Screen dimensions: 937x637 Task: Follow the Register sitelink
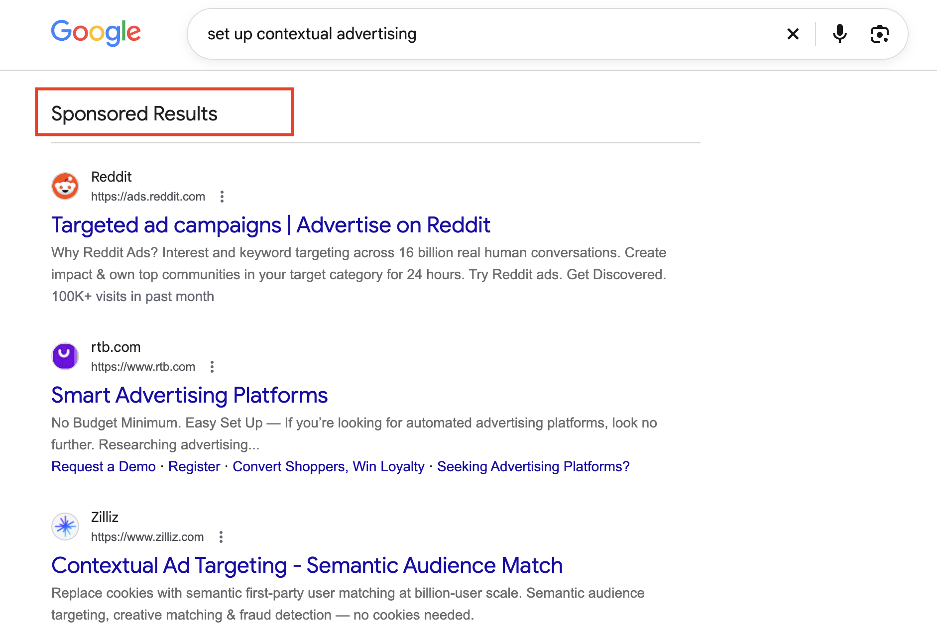pyautogui.click(x=194, y=466)
